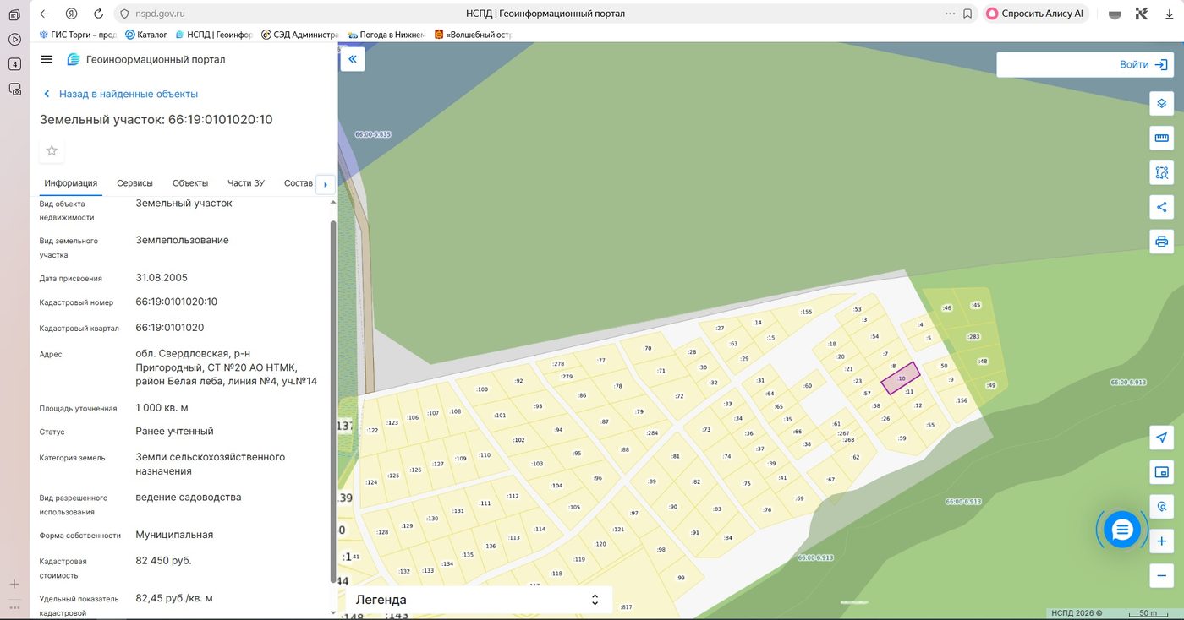Click the cadastral value 82 450 руб.
This screenshot has height=620, width=1184.
point(164,561)
